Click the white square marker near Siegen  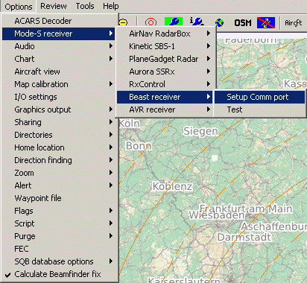point(215,158)
